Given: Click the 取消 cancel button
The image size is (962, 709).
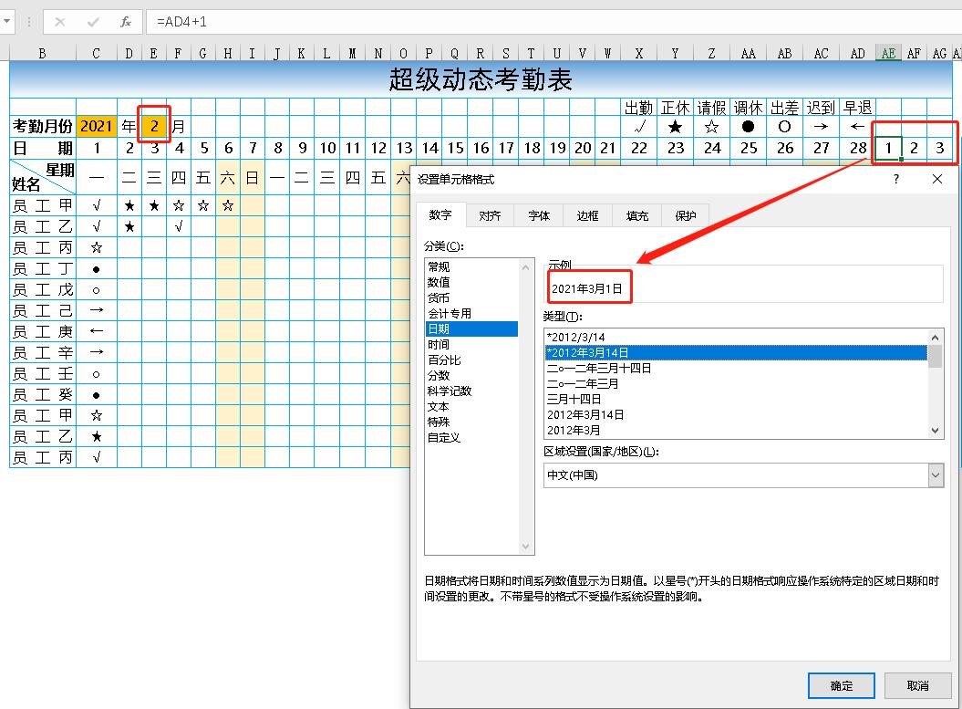Looking at the screenshot, I should click(x=917, y=685).
